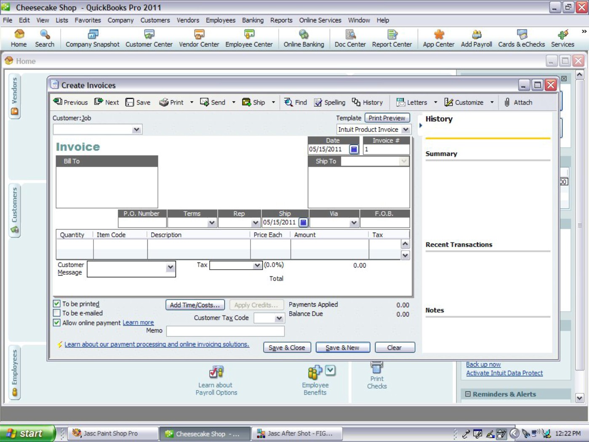Clear the invoice form
Image resolution: width=589 pixels, height=442 pixels.
click(x=394, y=348)
